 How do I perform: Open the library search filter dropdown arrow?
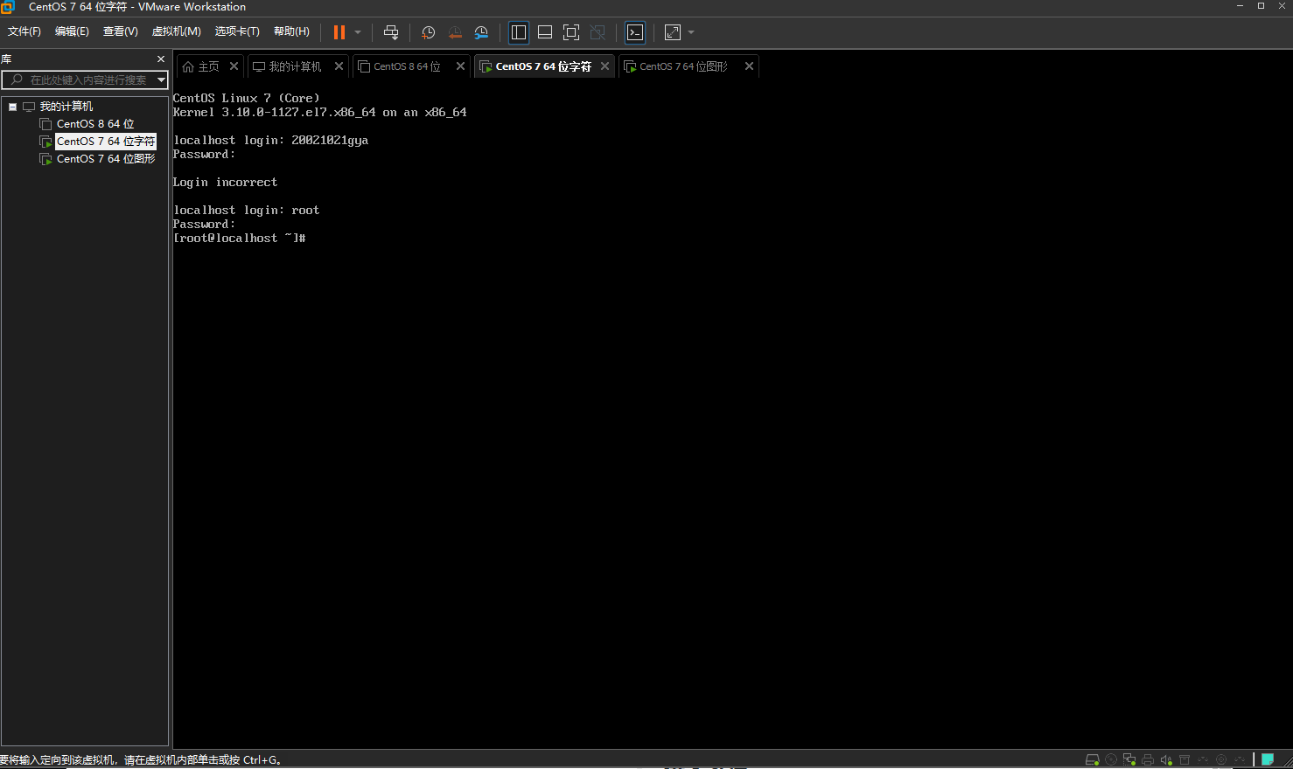tap(162, 80)
